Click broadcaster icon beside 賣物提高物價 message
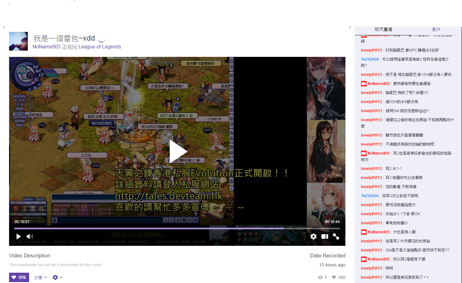The height and width of the screenshot is (283, 462). pos(364,84)
